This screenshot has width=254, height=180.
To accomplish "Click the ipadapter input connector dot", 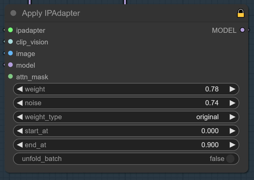I will click(10, 30).
